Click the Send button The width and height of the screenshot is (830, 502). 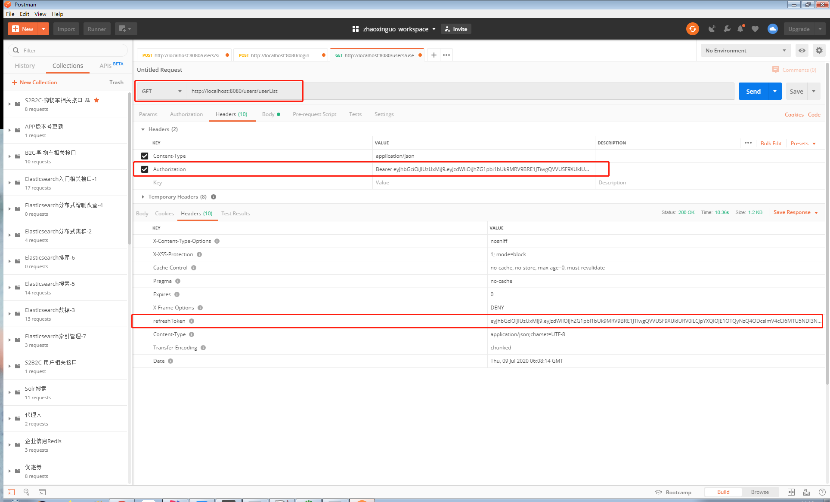pos(753,91)
